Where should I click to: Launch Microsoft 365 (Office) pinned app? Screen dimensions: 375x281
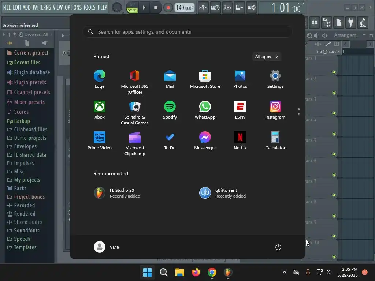click(x=135, y=82)
